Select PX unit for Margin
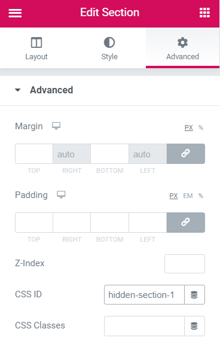220x347 pixels. 188,127
